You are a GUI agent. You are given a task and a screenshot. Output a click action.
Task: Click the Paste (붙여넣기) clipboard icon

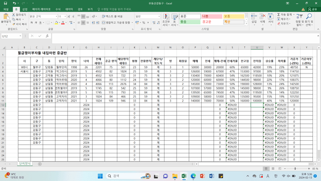pos(6,17)
